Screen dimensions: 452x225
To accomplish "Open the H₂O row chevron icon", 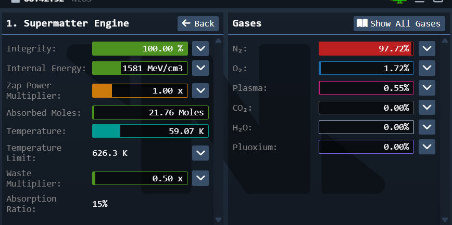I will 427,127.
